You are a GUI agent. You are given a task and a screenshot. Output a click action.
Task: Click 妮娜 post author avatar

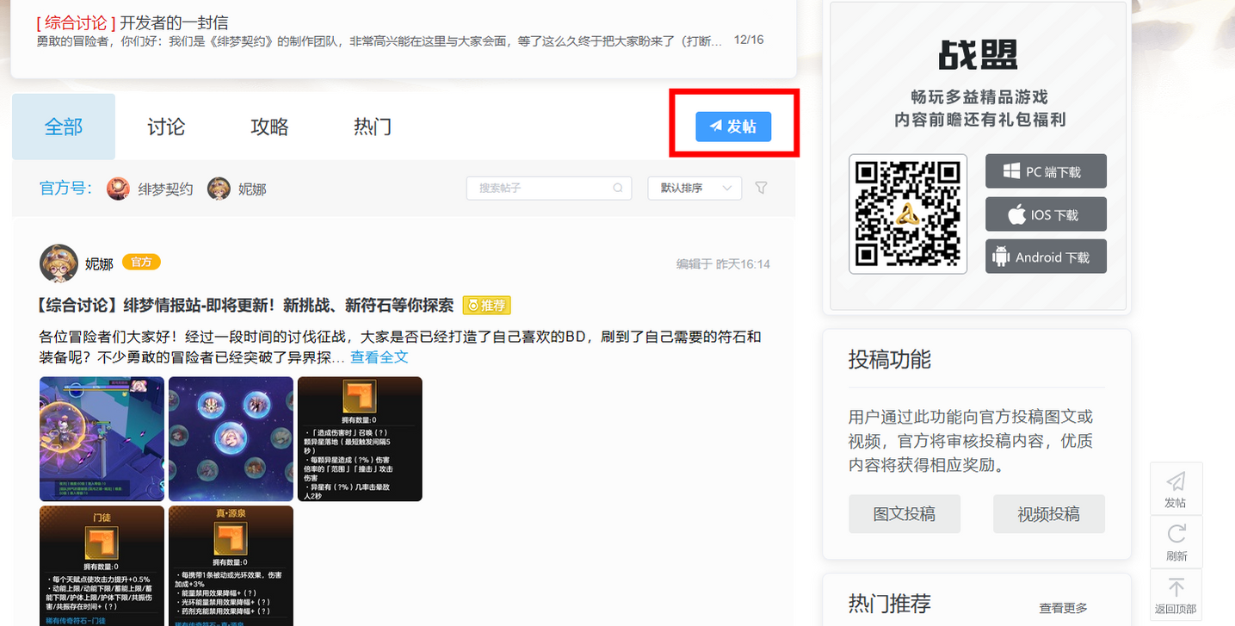[x=59, y=263]
